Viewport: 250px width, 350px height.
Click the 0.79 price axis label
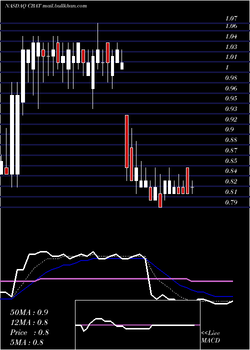pyautogui.click(x=231, y=202)
